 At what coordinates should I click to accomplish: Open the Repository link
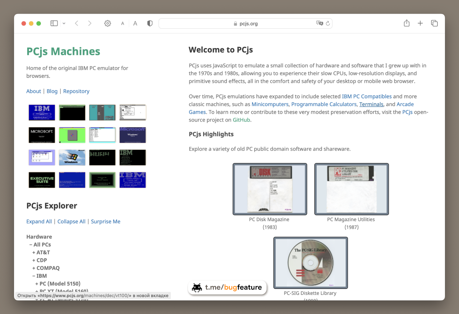click(x=76, y=91)
